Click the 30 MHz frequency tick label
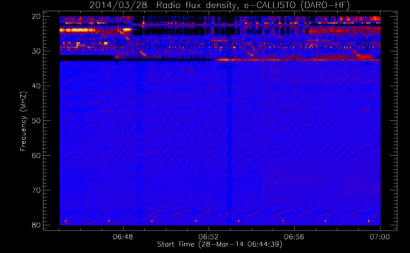The image size is (410, 253). tap(36, 51)
